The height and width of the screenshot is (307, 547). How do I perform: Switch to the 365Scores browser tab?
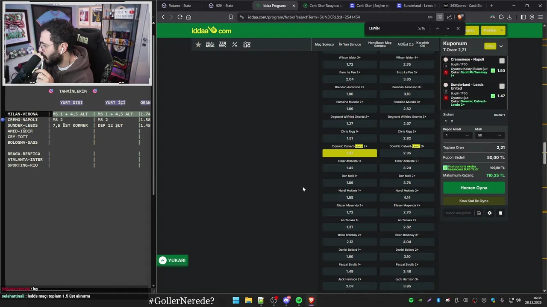[462, 6]
